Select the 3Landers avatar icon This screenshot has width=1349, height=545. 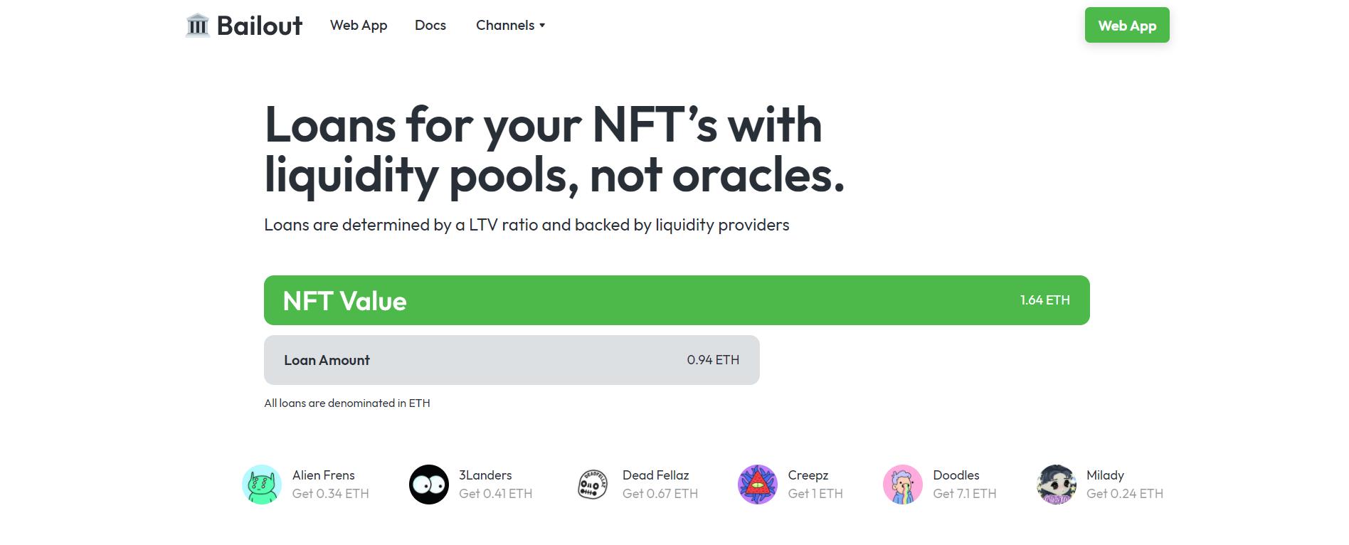[x=429, y=485]
